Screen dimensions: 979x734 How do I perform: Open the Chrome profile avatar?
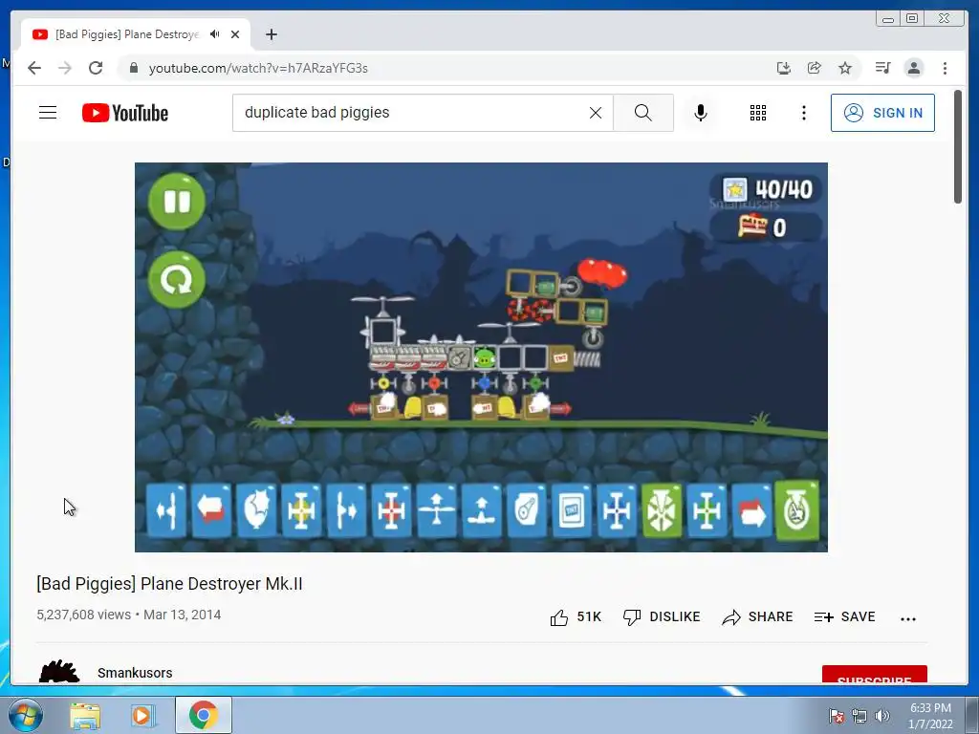click(913, 68)
